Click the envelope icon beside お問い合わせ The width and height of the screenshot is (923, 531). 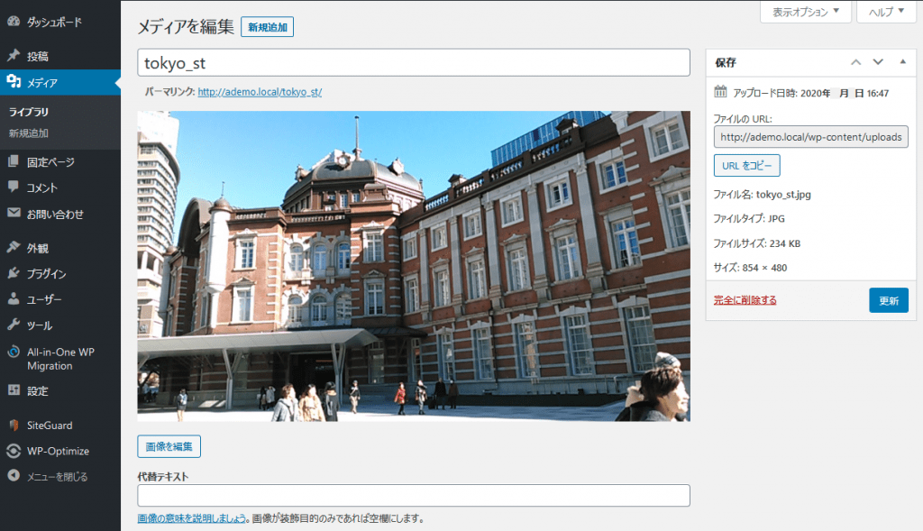point(14,213)
